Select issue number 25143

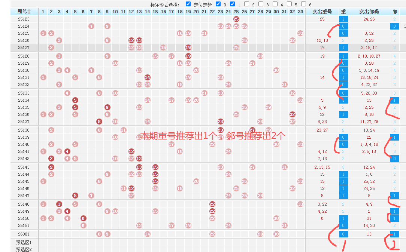point(24,167)
